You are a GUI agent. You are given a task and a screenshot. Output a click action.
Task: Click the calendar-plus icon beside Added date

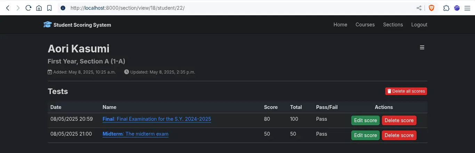[50, 72]
